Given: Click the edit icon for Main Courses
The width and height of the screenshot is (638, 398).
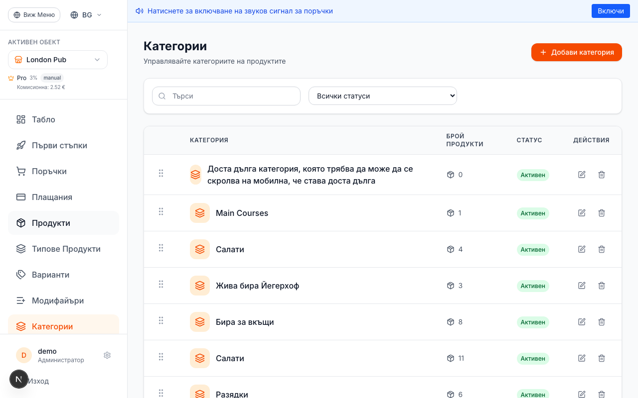Looking at the screenshot, I should pyautogui.click(x=582, y=212).
